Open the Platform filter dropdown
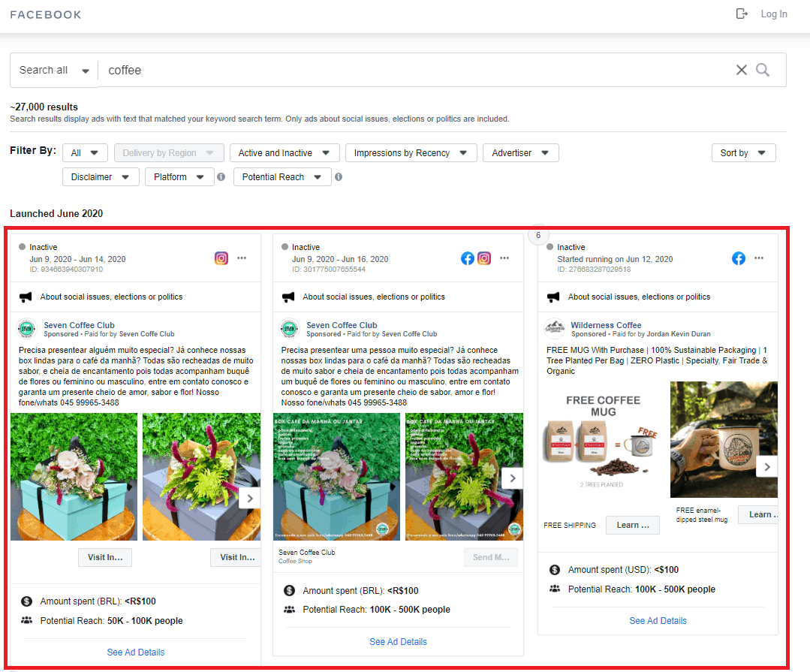The image size is (810, 672). 179,177
